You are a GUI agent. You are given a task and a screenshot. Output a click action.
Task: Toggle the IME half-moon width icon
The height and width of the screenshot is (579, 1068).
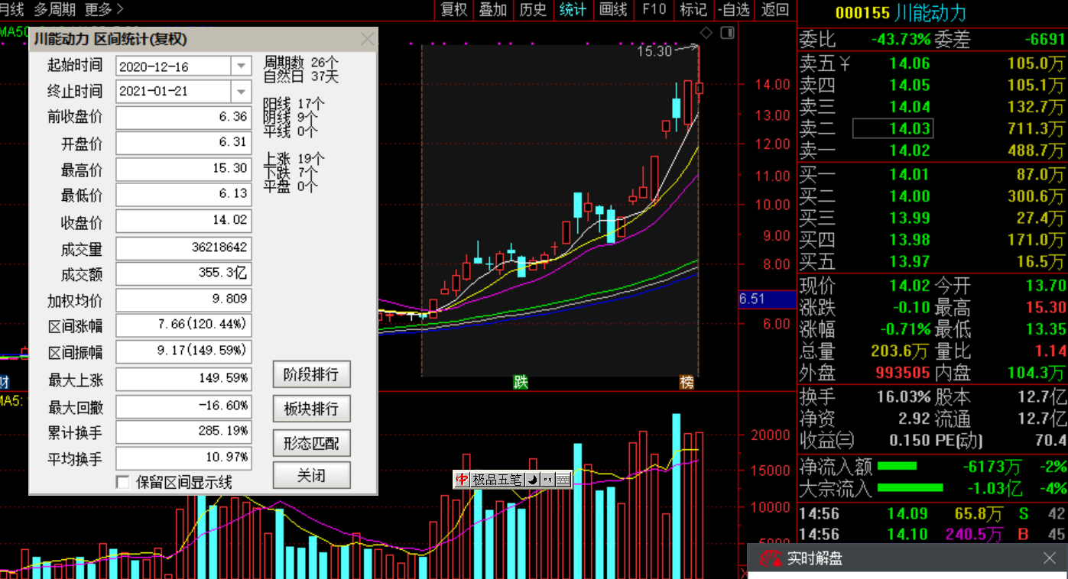(x=533, y=480)
